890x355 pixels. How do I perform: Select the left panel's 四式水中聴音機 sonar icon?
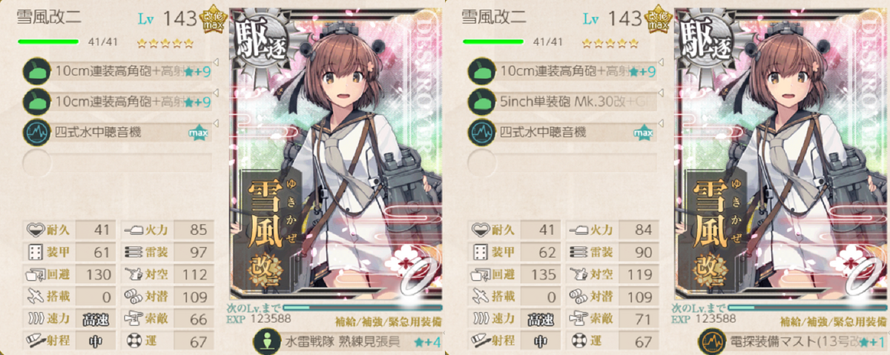[x=37, y=132]
